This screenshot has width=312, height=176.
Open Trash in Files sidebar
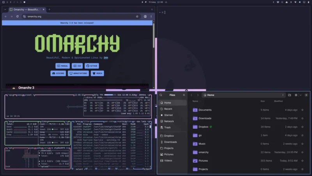[x=172, y=128]
